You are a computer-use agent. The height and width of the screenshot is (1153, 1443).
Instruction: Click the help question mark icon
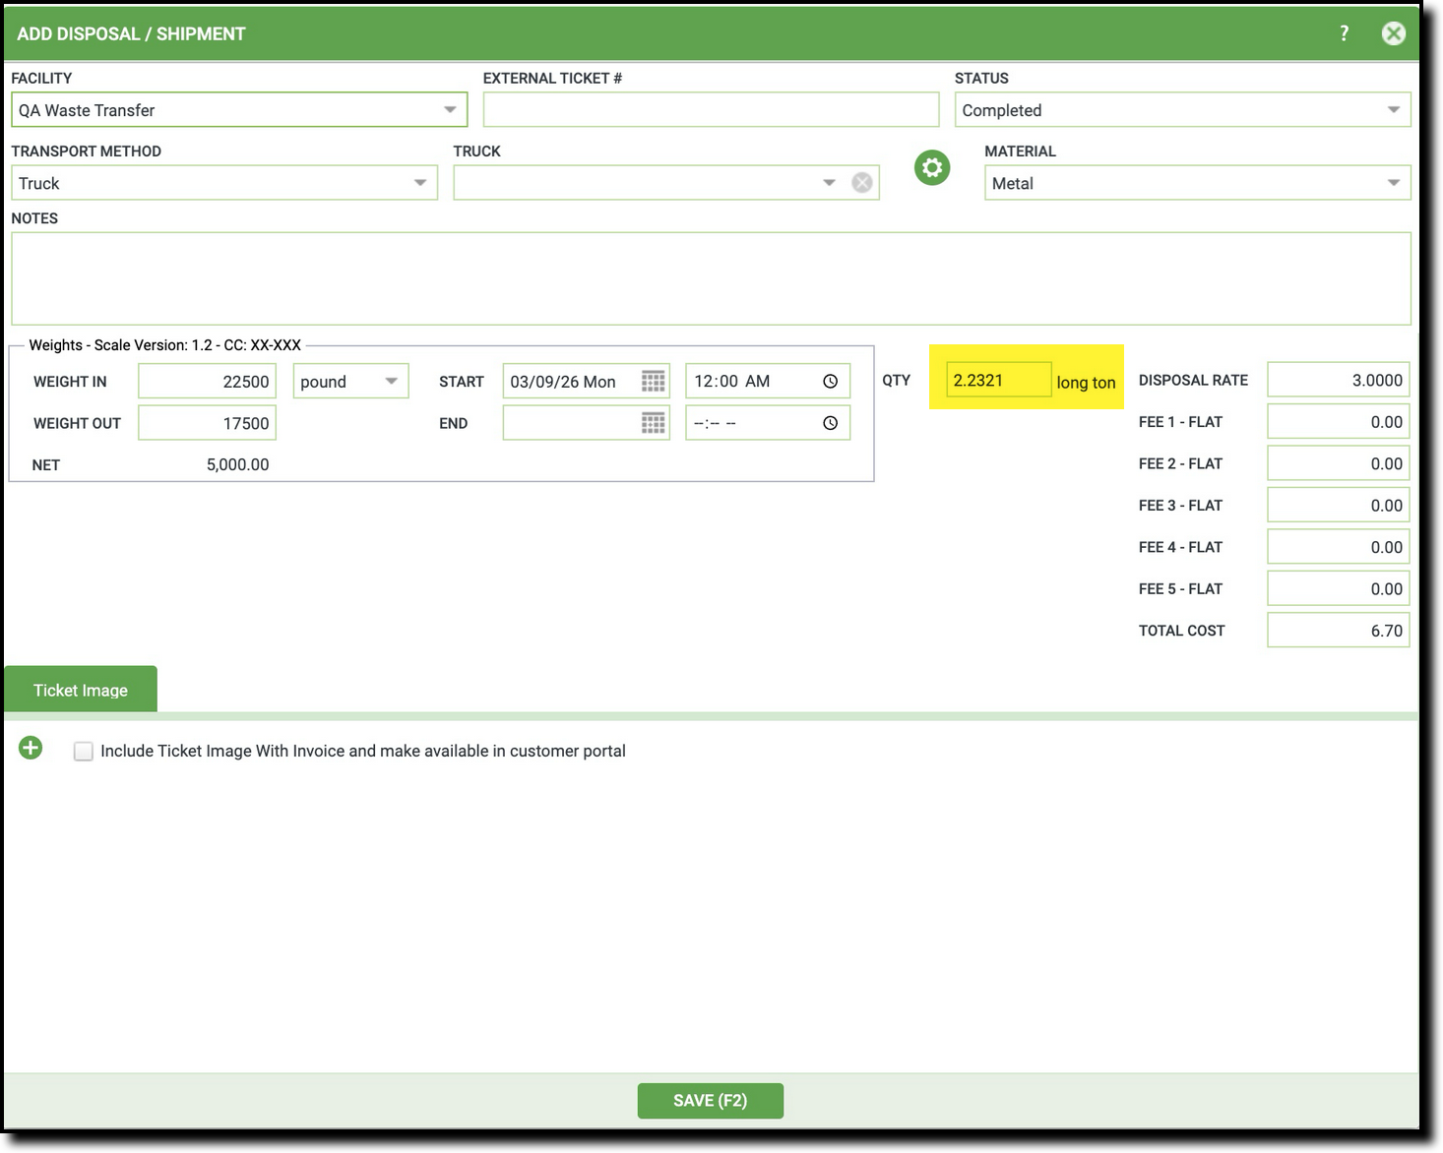coord(1344,33)
